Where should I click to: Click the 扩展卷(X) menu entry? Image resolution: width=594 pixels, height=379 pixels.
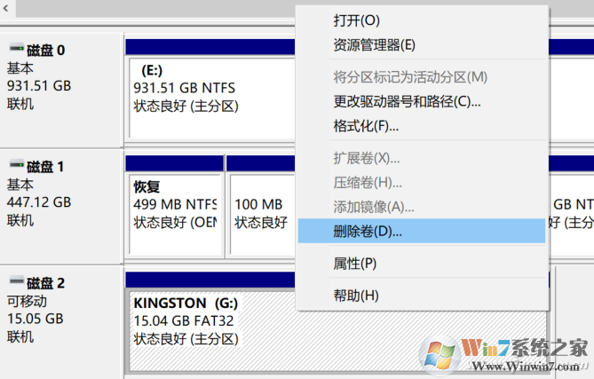click(367, 158)
